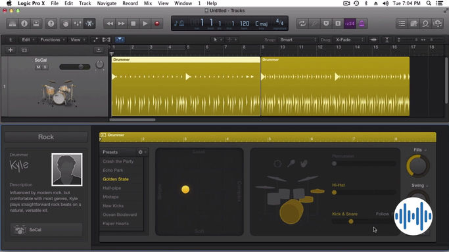Choose the Crash the Party preset

point(118,161)
